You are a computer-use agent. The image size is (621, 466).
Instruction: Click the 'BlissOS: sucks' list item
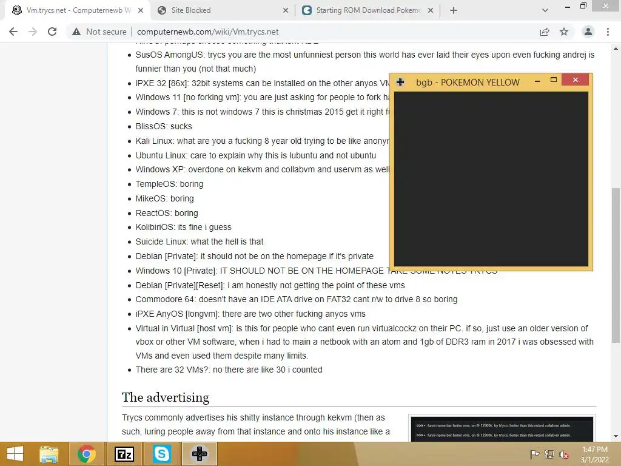pos(164,126)
